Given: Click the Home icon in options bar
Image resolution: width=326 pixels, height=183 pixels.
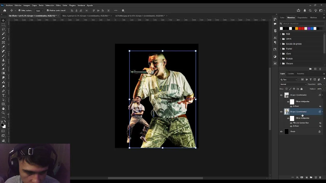Looking at the screenshot, I should [x=5, y=10].
